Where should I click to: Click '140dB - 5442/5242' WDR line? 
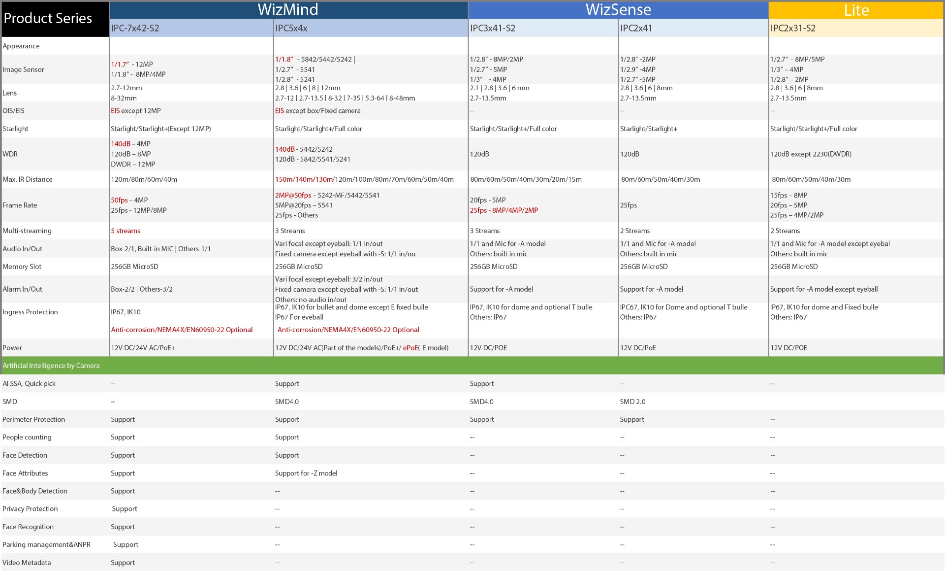(304, 149)
